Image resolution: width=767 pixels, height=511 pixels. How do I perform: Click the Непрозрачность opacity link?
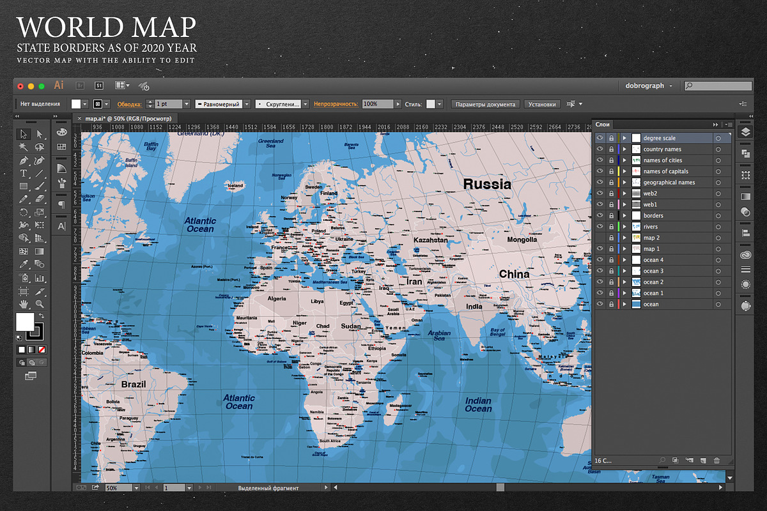pyautogui.click(x=336, y=103)
